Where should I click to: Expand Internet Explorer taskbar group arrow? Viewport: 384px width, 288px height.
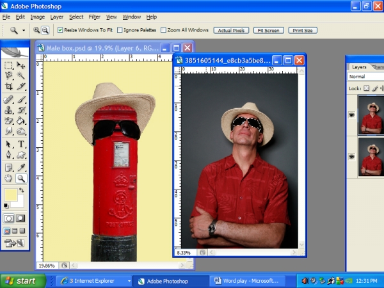129,281
